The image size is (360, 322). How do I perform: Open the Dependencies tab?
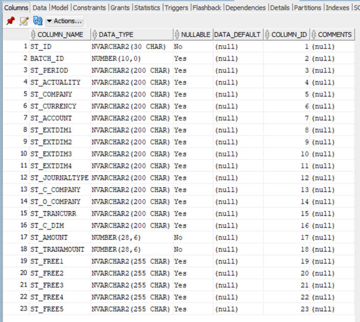(x=246, y=8)
